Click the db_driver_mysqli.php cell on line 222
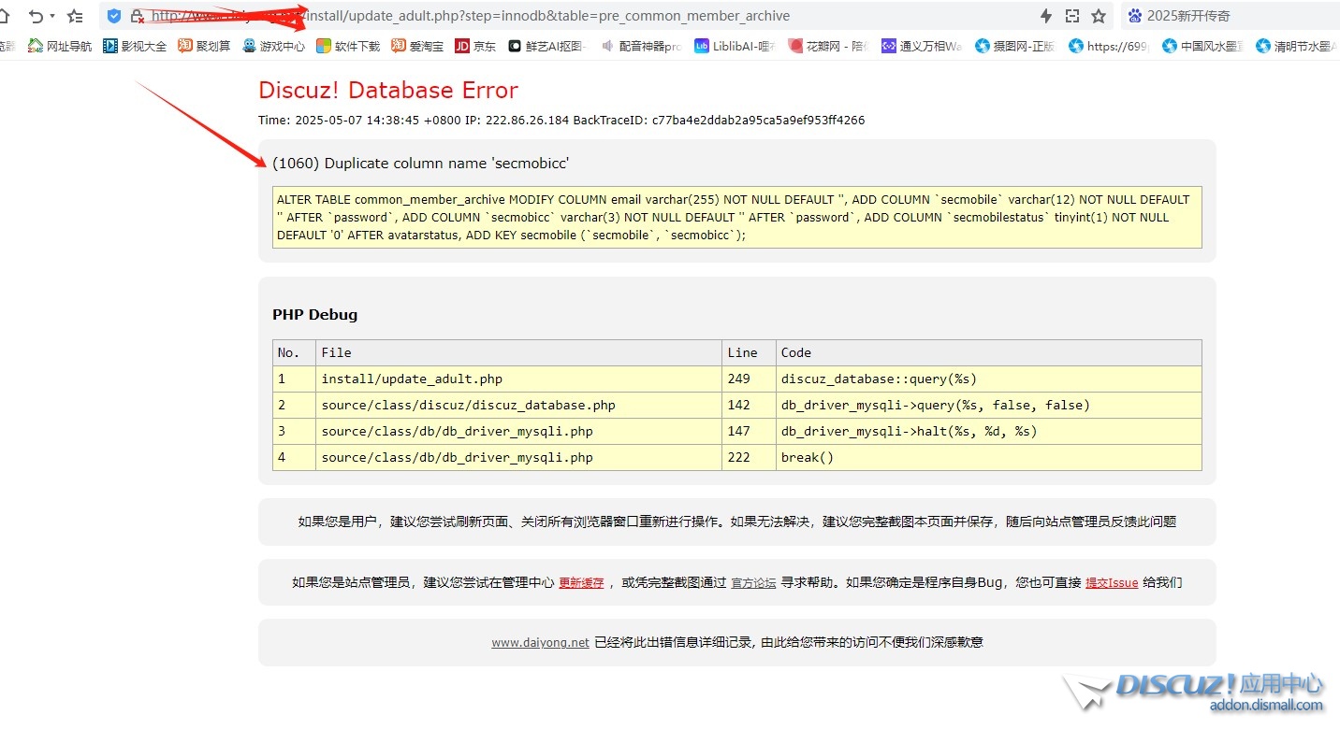The height and width of the screenshot is (729, 1340). point(518,457)
